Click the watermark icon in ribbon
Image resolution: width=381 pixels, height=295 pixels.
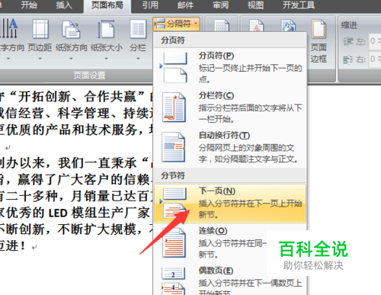tap(256, 25)
